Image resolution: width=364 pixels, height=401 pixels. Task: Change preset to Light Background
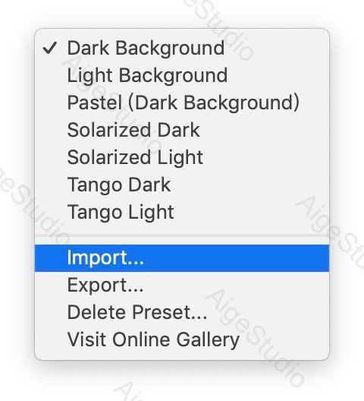tap(182, 75)
